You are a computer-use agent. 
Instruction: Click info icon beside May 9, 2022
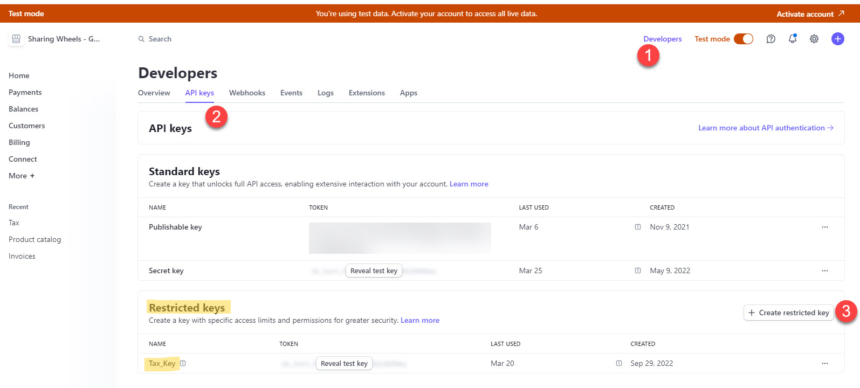pos(638,271)
